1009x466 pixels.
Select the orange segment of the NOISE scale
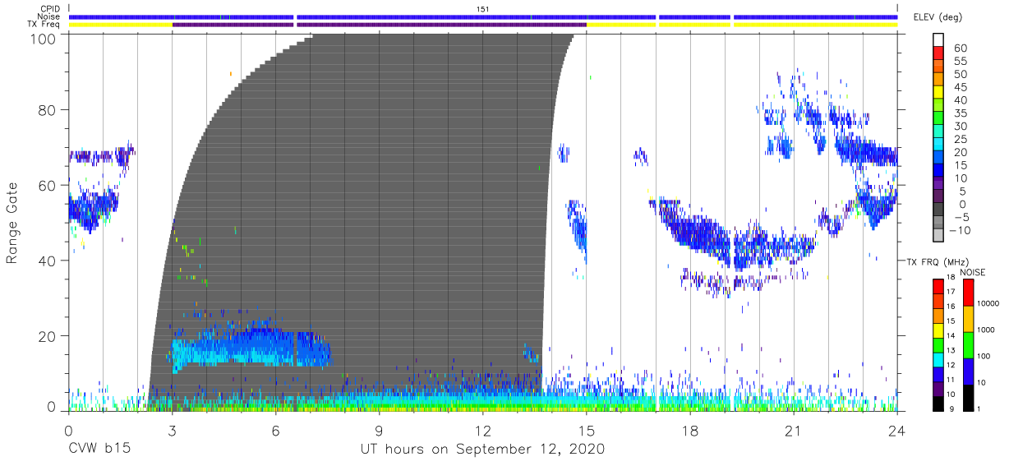coord(968,318)
